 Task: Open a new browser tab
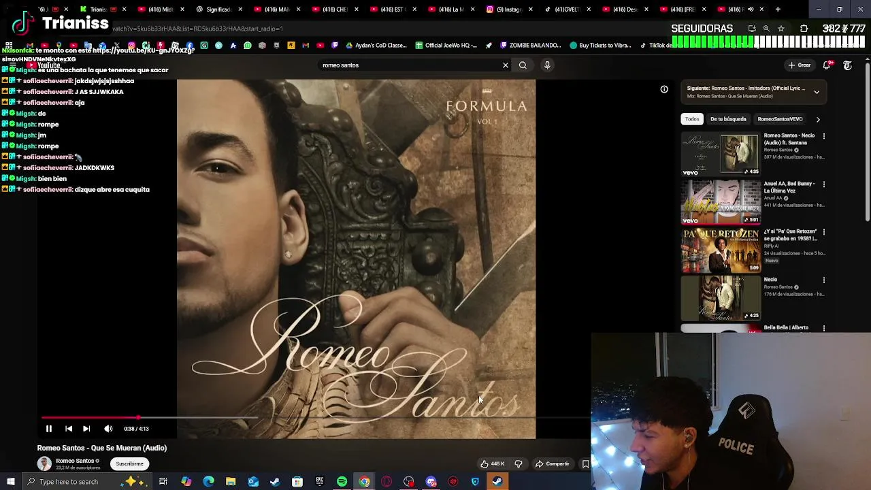point(778,10)
